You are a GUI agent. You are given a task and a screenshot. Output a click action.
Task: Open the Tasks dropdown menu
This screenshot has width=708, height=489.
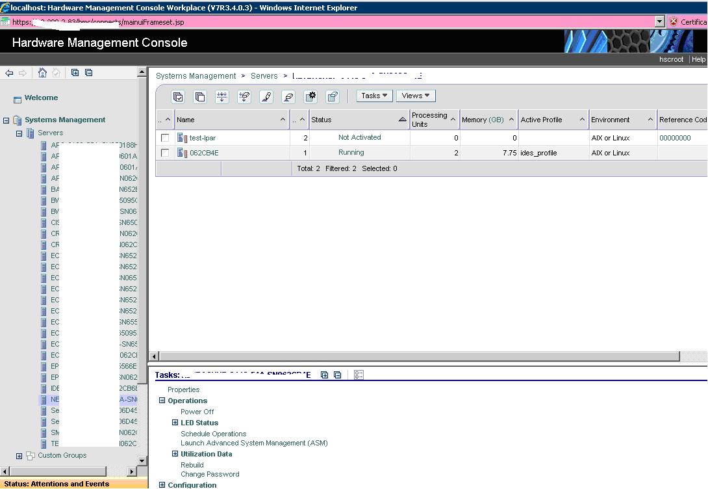tap(373, 96)
